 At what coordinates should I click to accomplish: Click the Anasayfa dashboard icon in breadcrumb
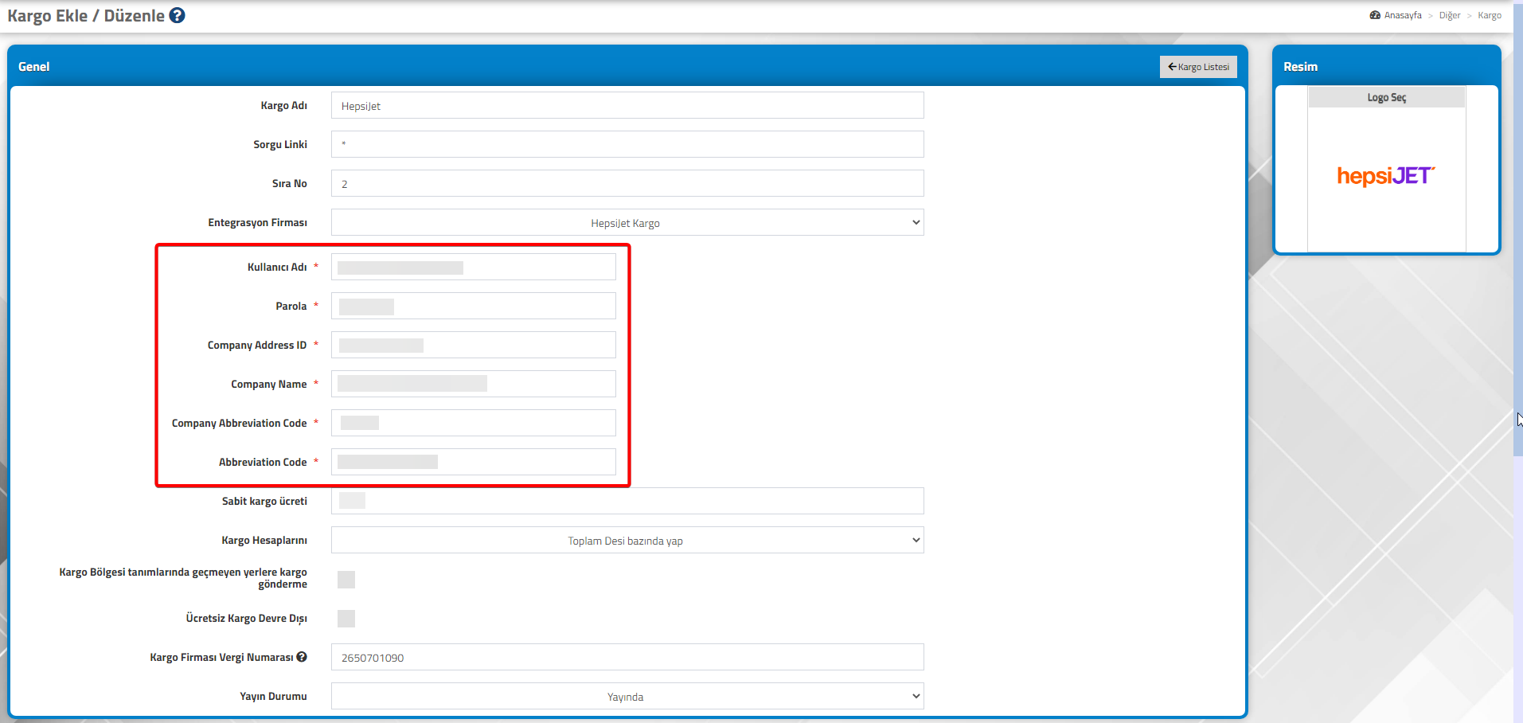click(x=1375, y=15)
